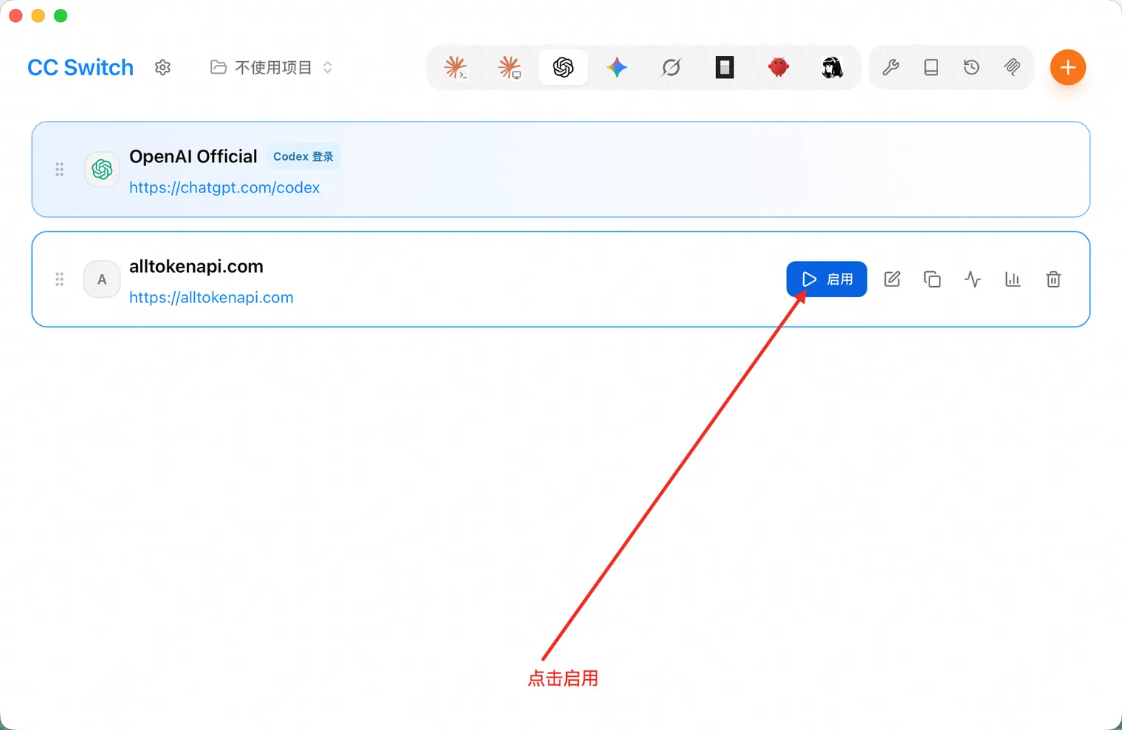Click the drag handle on OpenAI Official row
This screenshot has width=1122, height=730.
pyautogui.click(x=60, y=170)
